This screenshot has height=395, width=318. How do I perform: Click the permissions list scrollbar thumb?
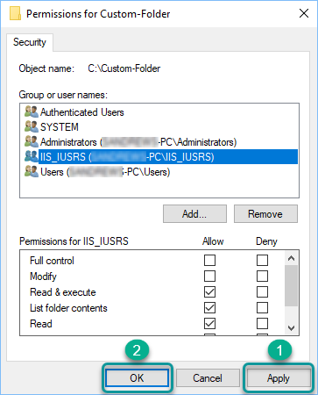click(x=291, y=285)
